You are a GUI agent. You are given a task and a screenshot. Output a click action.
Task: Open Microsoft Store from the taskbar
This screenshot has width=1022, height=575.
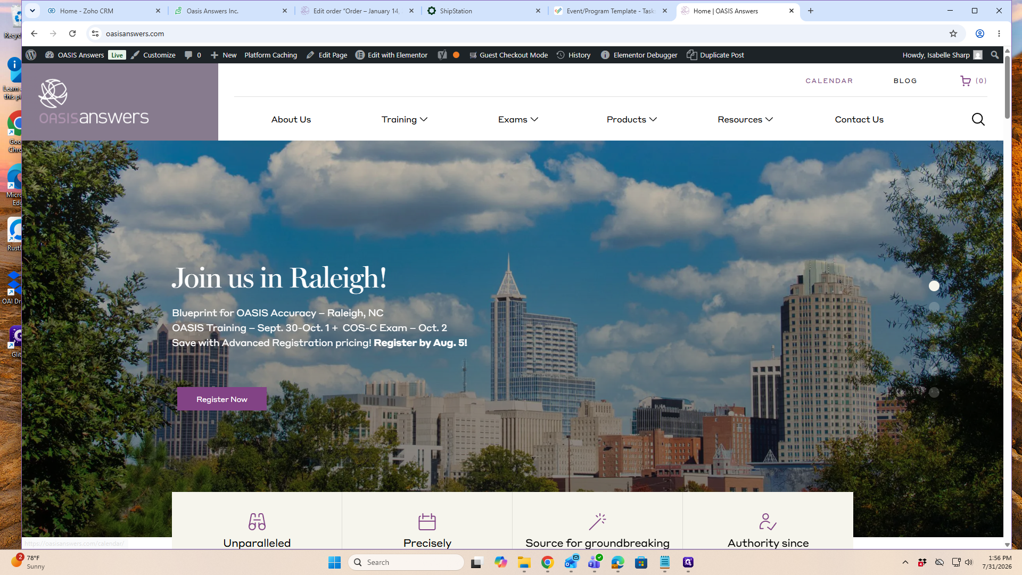[x=641, y=562]
